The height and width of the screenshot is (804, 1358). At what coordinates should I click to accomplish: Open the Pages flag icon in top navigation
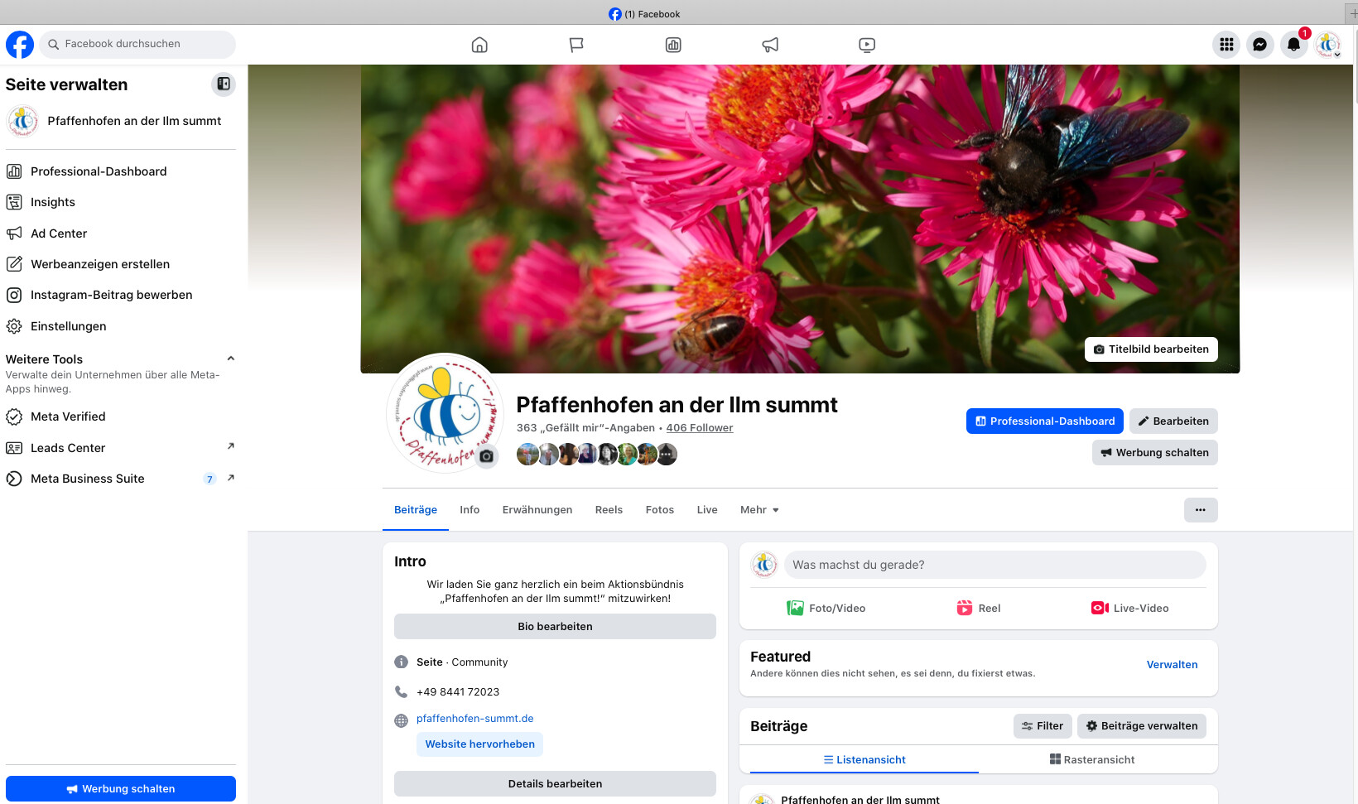[576, 45]
